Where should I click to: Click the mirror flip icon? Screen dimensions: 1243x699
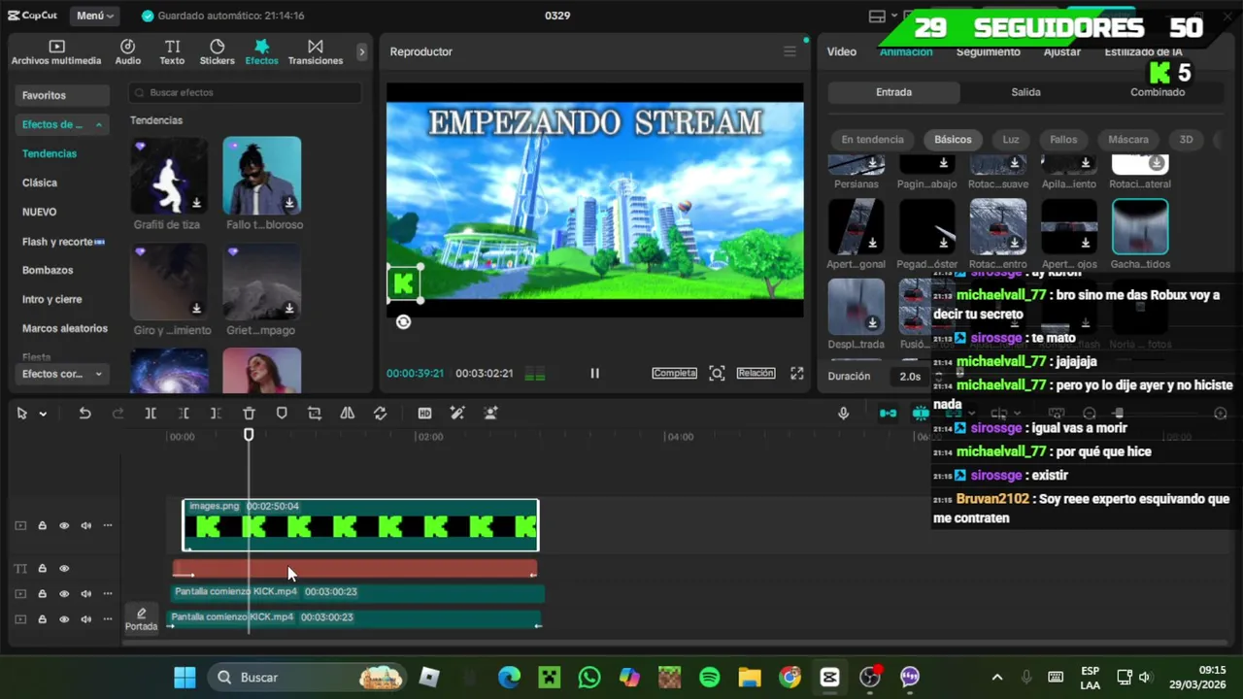point(347,414)
